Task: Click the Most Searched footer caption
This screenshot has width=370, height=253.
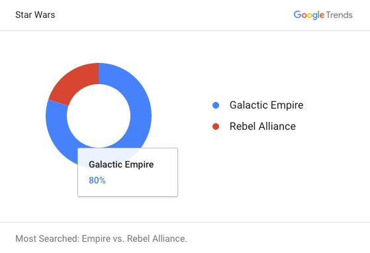Action: pyautogui.click(x=101, y=238)
